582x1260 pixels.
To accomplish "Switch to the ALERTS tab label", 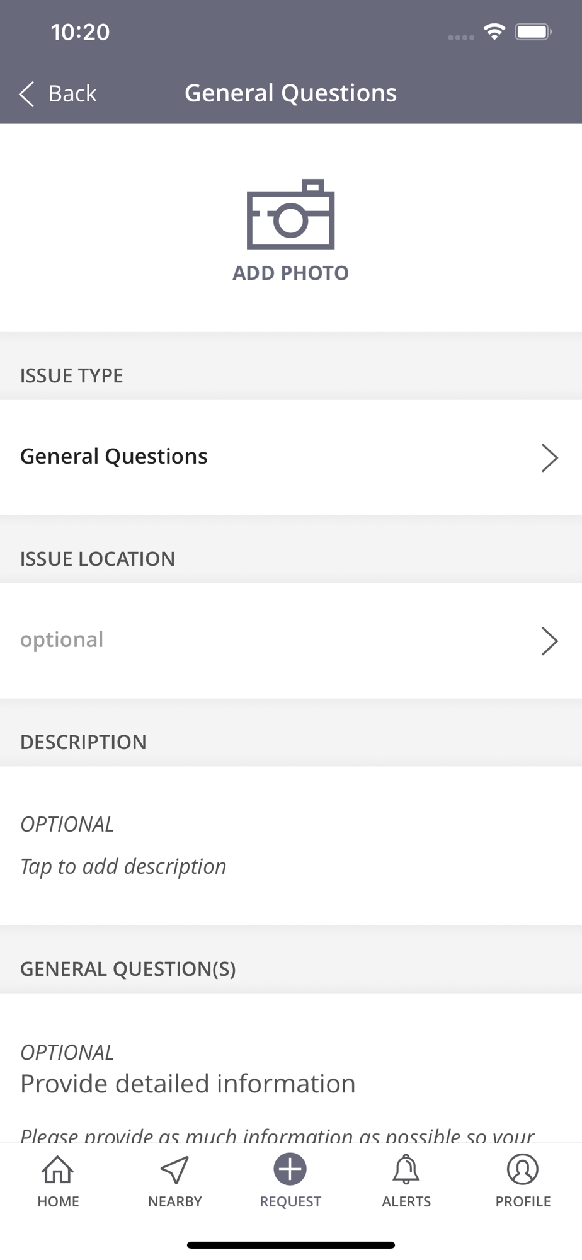I will pos(406,1201).
